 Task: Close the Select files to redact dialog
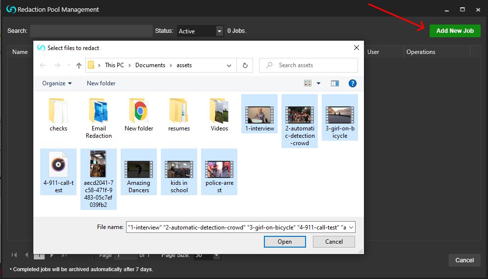(357, 48)
